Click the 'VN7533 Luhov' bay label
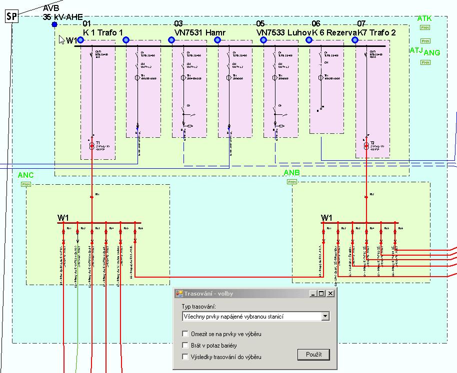The image size is (457, 373). [x=284, y=32]
